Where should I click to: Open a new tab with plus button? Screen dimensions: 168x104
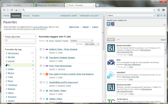point(97,5)
